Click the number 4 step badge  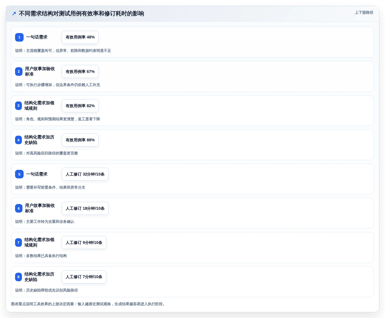(18, 140)
